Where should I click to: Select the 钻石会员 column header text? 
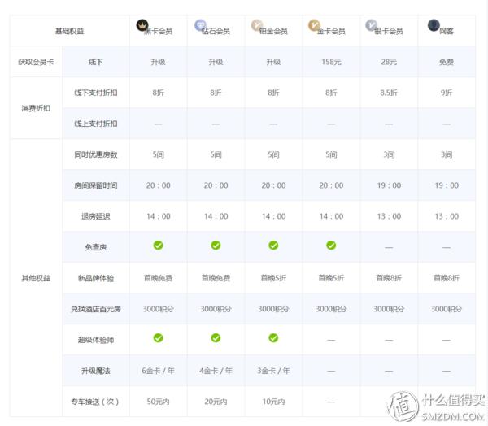pos(216,31)
